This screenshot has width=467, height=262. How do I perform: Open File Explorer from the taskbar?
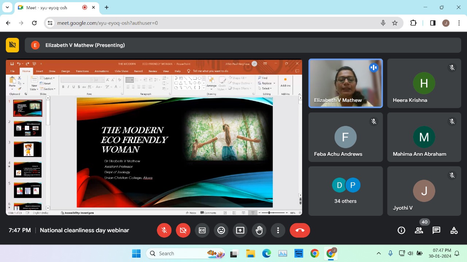point(250,253)
